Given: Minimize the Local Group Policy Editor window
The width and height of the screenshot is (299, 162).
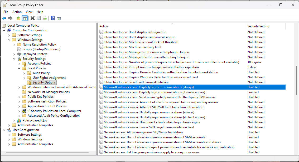Looking at the screenshot, I should (x=269, y=5).
